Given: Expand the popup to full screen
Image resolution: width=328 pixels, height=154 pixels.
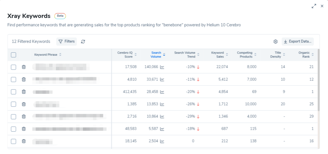Looking at the screenshot, I should point(314,6).
